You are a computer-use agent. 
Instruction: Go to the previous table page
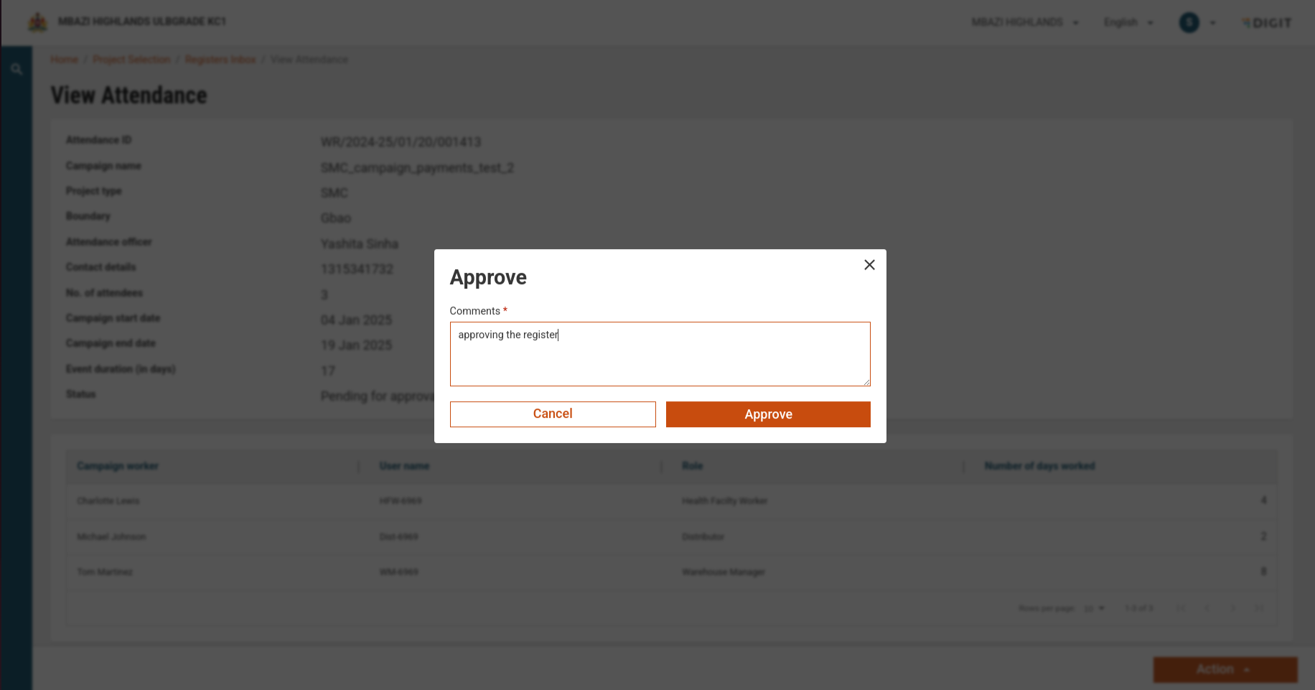[x=1207, y=608]
